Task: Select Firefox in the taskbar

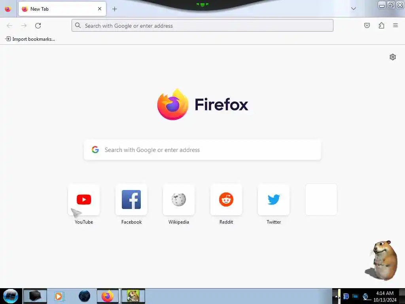Action: (x=108, y=296)
